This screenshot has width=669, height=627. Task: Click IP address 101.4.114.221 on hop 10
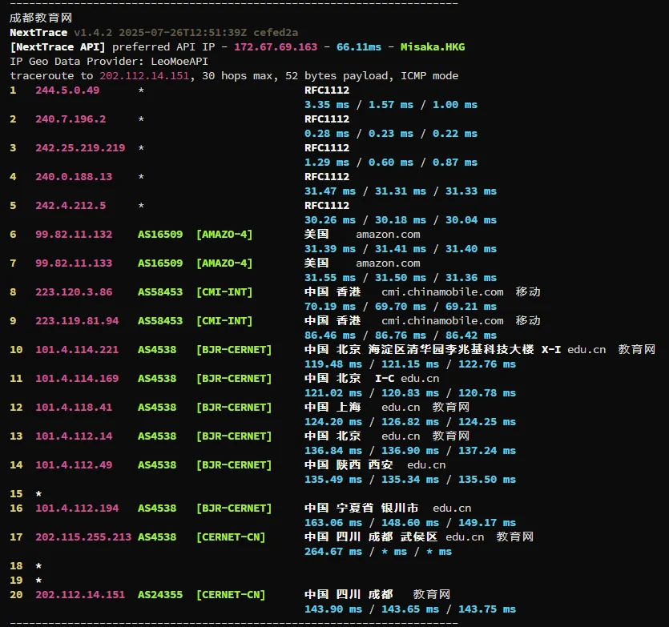[x=77, y=350]
